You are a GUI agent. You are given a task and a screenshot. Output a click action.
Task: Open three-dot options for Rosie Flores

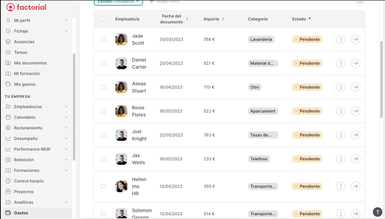coord(341,111)
